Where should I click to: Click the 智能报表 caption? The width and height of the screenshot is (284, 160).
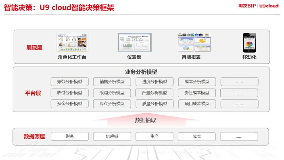191,57
